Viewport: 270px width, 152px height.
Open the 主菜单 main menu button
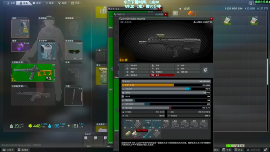8,150
